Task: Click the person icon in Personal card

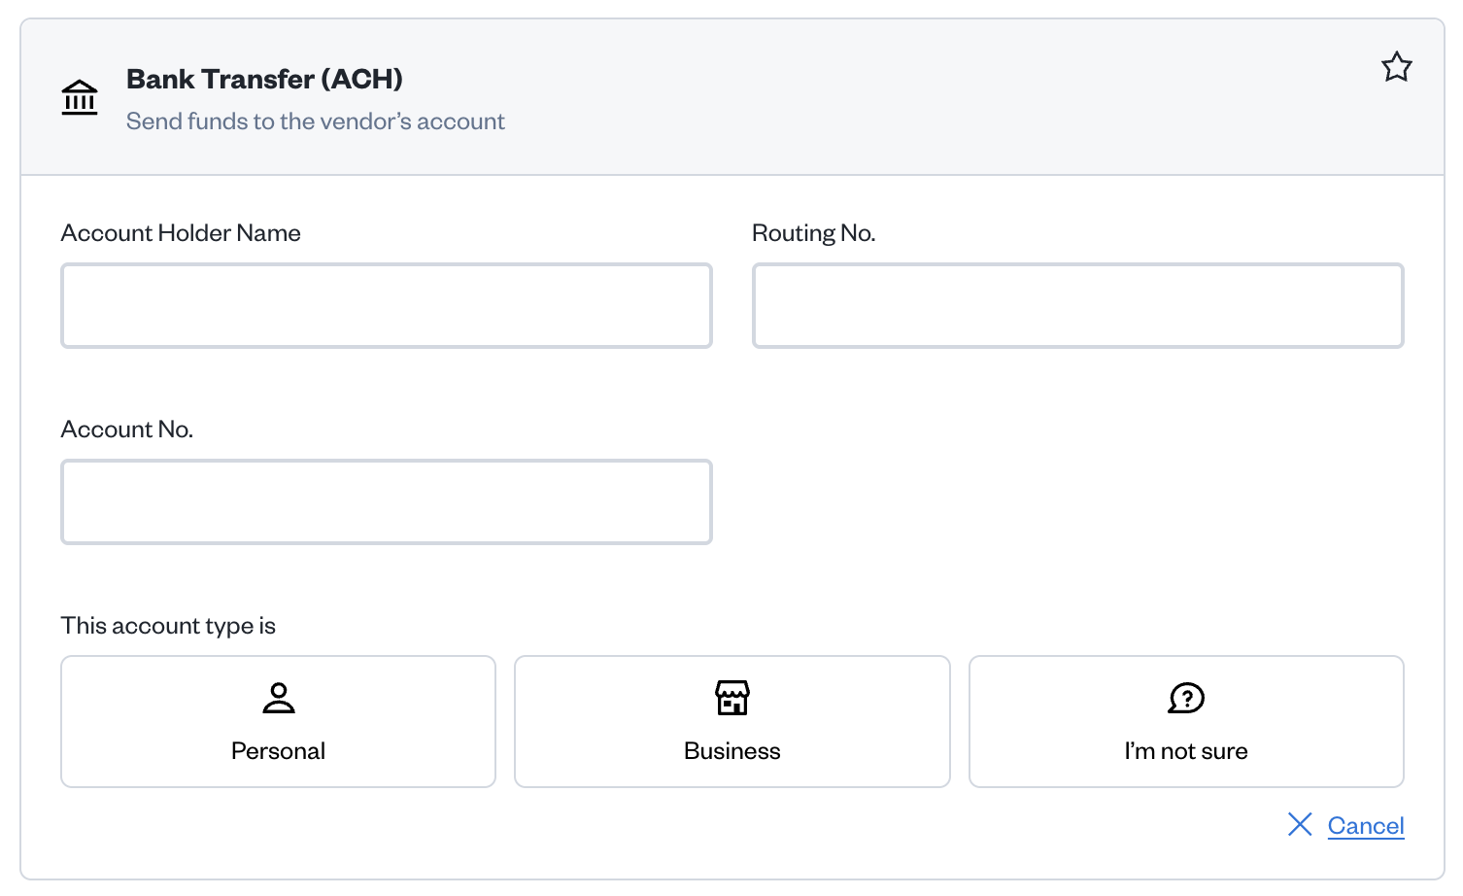Action: pos(279,698)
